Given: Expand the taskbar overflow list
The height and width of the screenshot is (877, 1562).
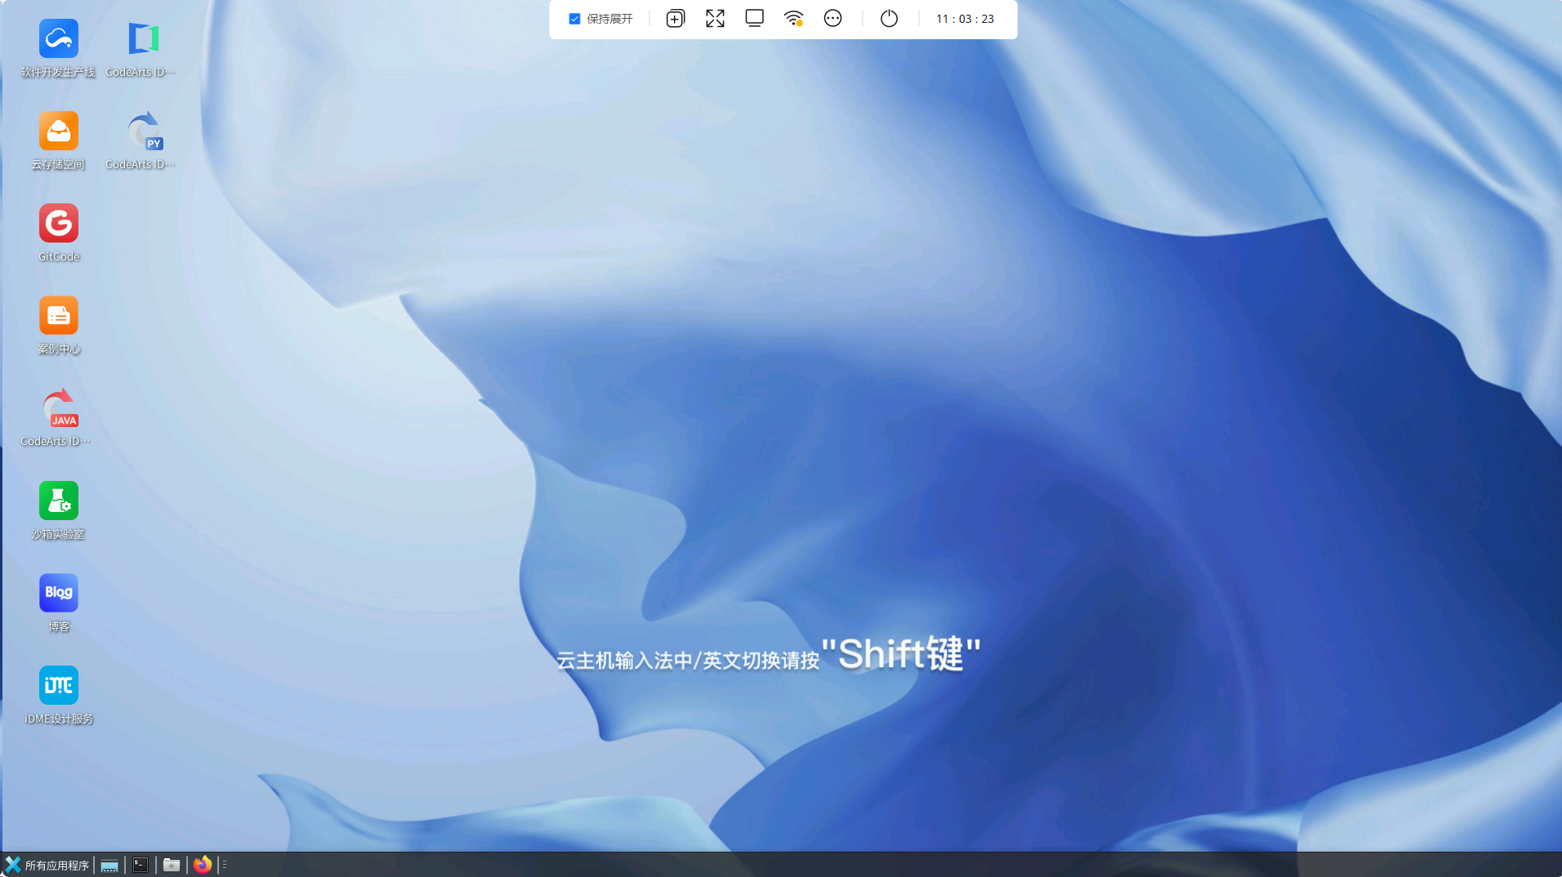Looking at the screenshot, I should (x=225, y=865).
